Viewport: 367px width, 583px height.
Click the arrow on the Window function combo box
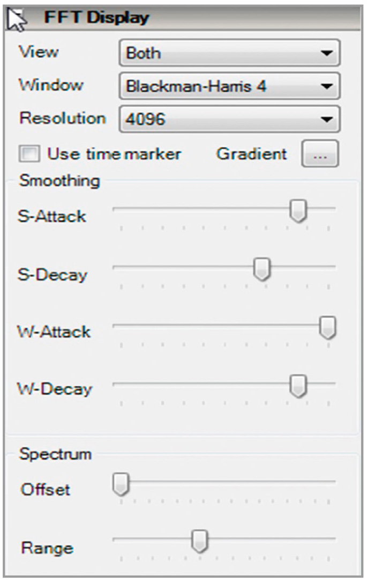pos(326,86)
